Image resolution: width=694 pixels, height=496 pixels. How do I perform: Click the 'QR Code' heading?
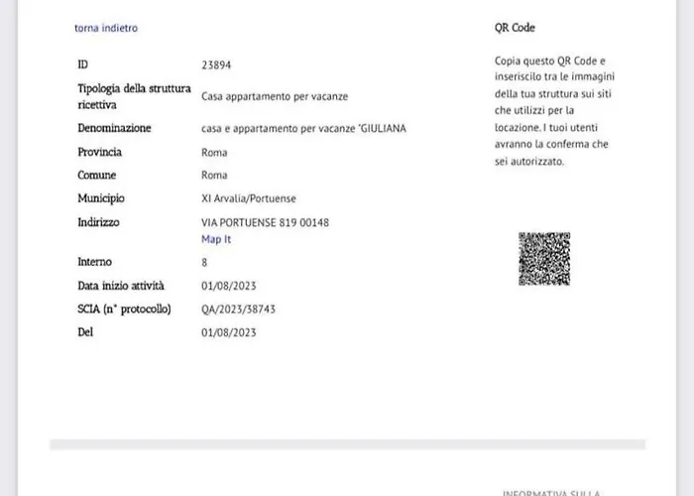pyautogui.click(x=515, y=28)
